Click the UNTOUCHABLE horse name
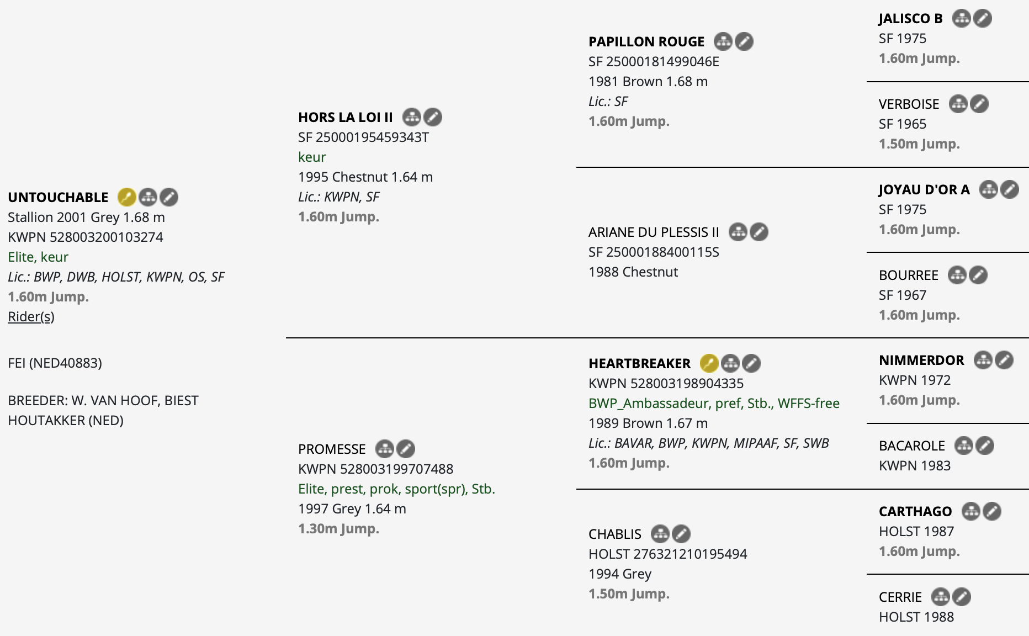1029x636 pixels. tap(58, 197)
